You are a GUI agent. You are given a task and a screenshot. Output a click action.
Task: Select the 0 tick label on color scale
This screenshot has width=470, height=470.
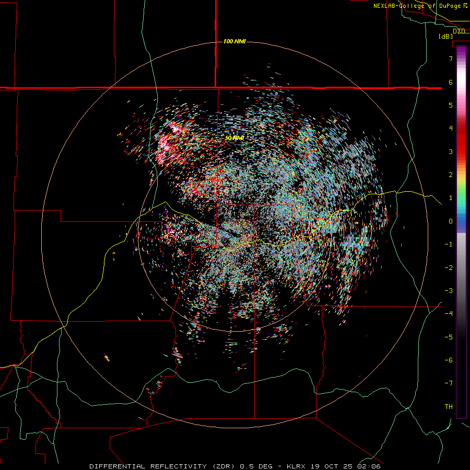click(x=451, y=221)
